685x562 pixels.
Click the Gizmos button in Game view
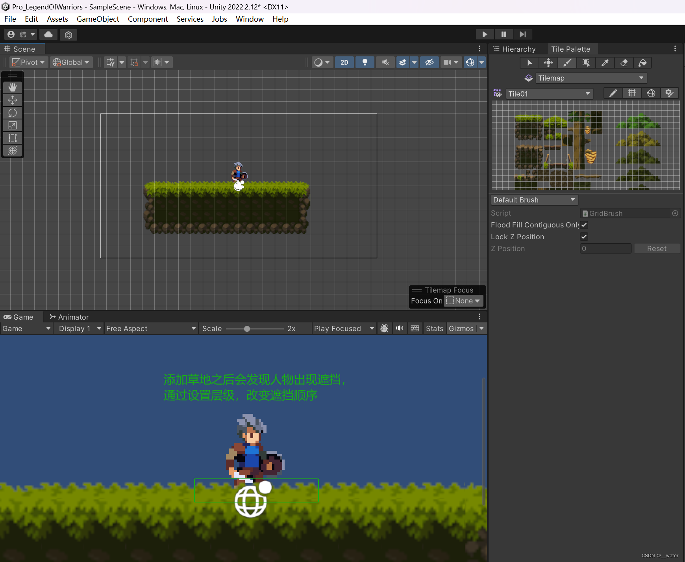click(461, 329)
